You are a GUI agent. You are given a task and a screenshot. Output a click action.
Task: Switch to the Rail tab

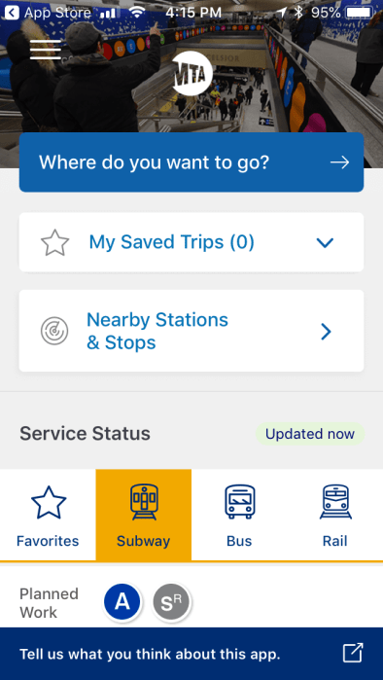(x=335, y=516)
